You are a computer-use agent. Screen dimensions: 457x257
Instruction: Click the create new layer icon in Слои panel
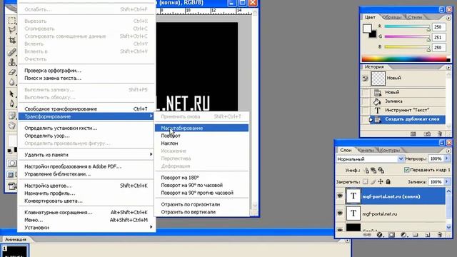tap(428, 235)
